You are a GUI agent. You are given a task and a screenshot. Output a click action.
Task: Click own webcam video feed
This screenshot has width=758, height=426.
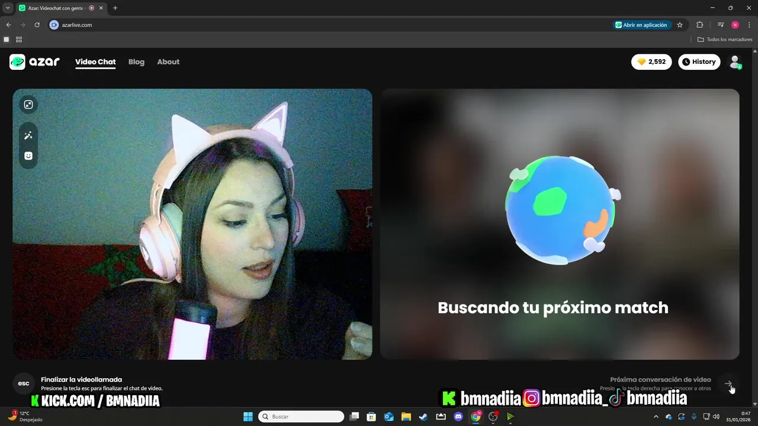pyautogui.click(x=192, y=224)
